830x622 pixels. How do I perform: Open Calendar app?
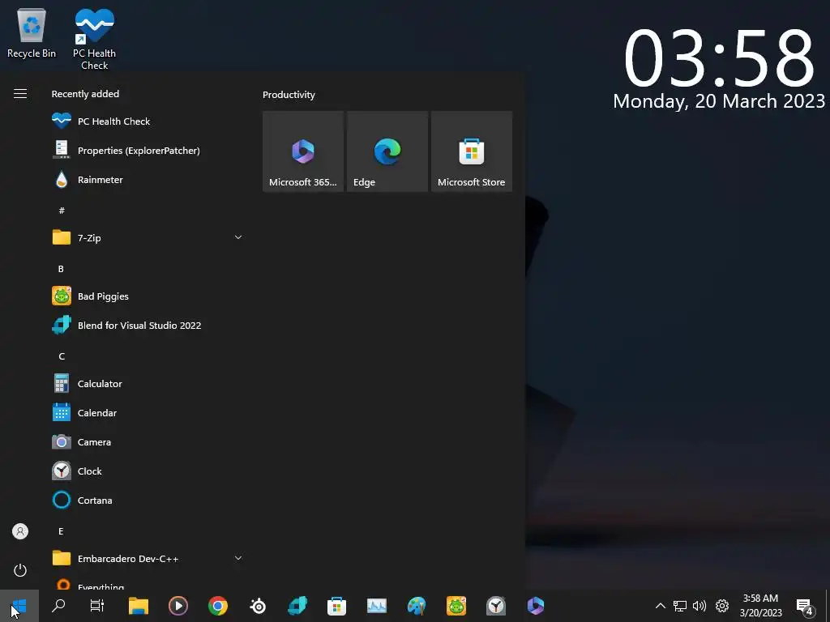[x=148, y=412]
